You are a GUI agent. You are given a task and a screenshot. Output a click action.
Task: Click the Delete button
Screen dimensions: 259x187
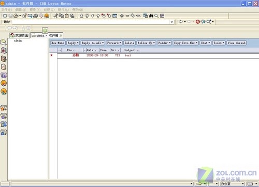click(x=129, y=43)
